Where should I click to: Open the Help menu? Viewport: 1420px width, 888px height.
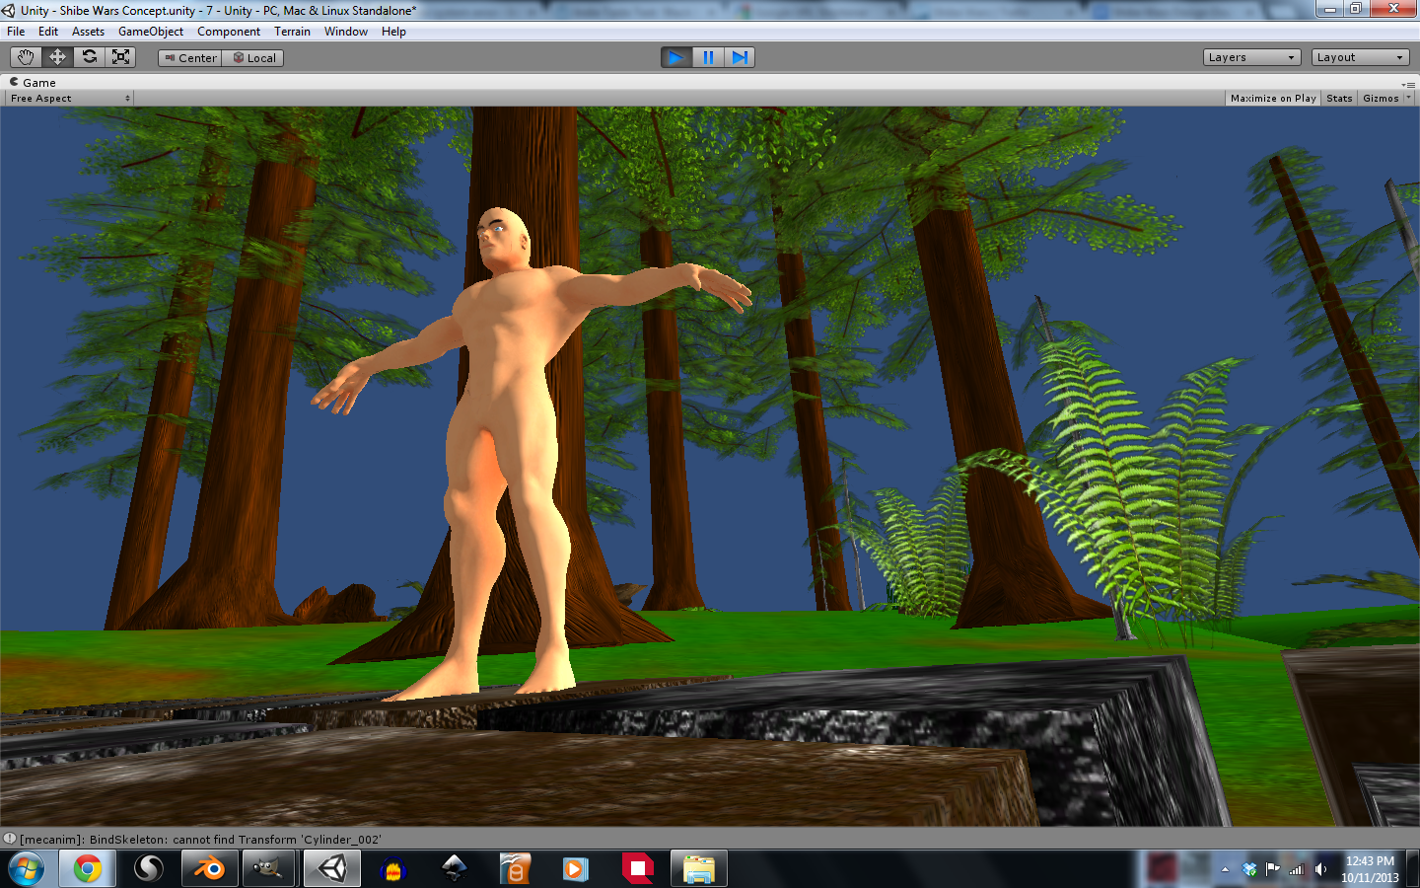(x=393, y=32)
